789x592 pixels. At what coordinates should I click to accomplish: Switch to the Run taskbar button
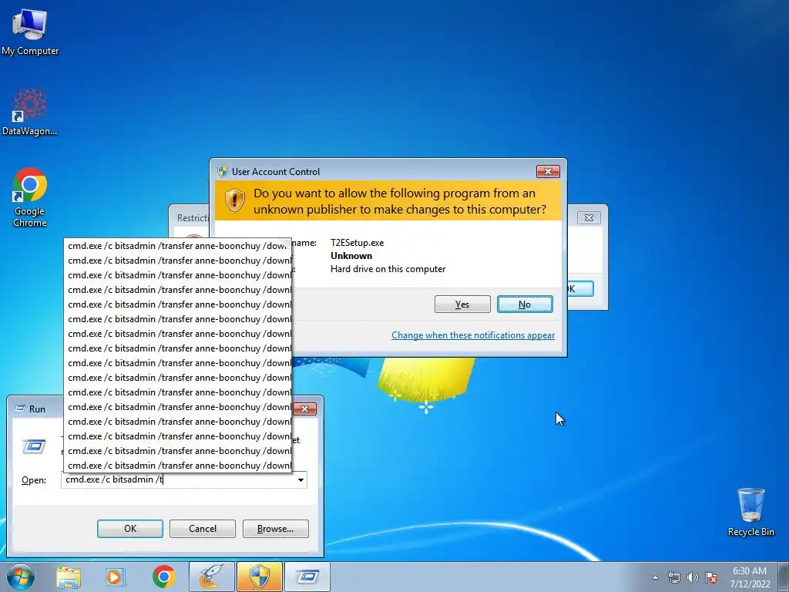pyautogui.click(x=307, y=577)
